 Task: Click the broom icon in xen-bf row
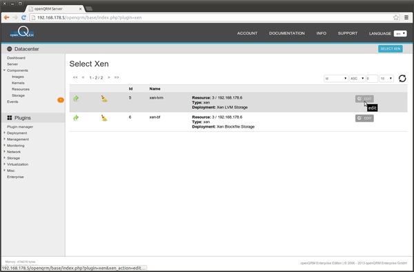tap(104, 118)
